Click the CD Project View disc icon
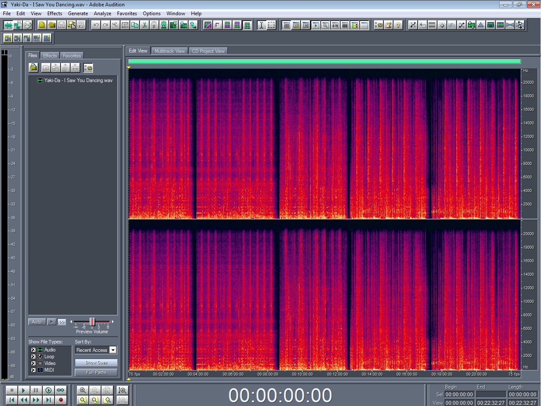The height and width of the screenshot is (406, 541). 27,25
